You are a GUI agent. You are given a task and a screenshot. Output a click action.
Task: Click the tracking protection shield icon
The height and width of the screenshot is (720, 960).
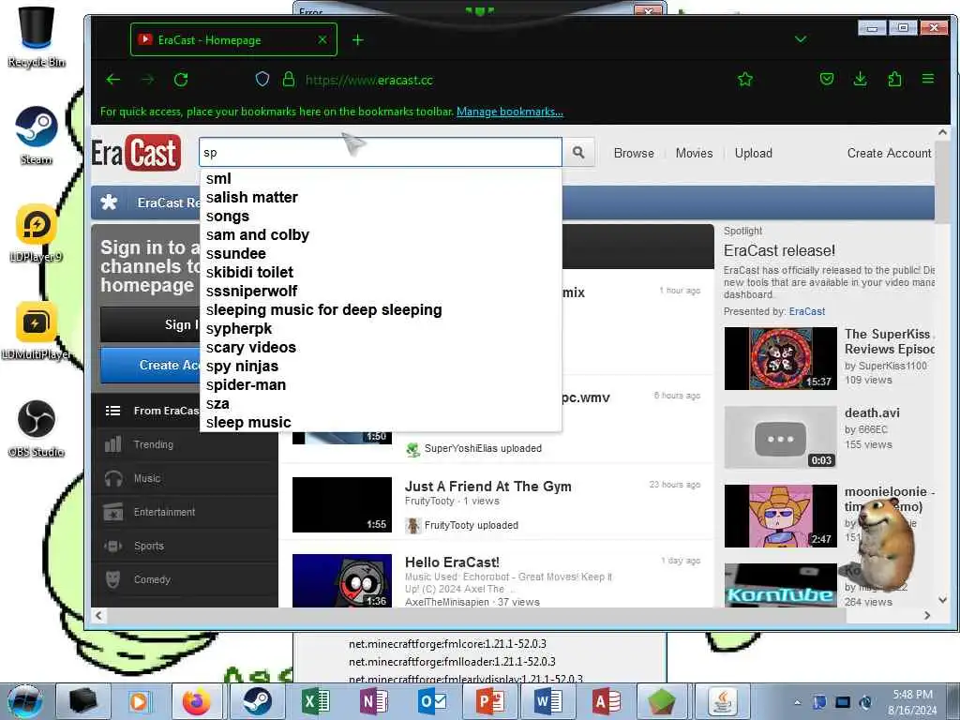(x=262, y=80)
